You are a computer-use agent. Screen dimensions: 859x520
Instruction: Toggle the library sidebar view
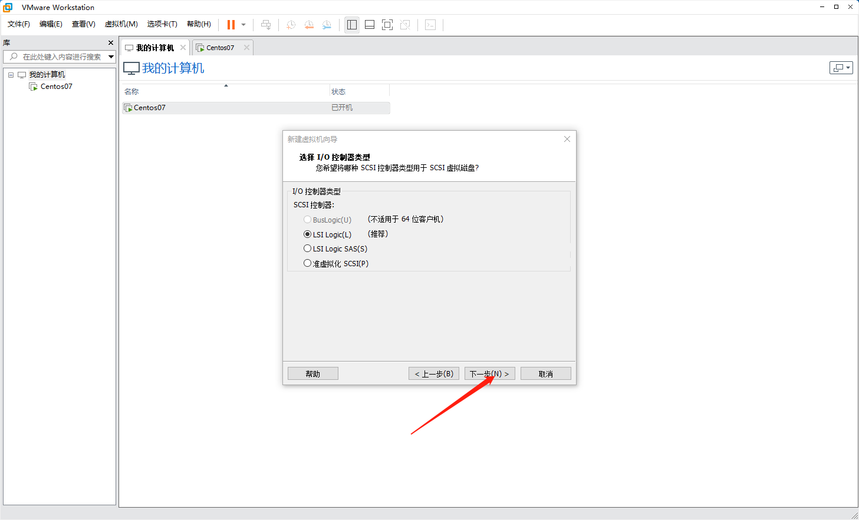coord(352,25)
